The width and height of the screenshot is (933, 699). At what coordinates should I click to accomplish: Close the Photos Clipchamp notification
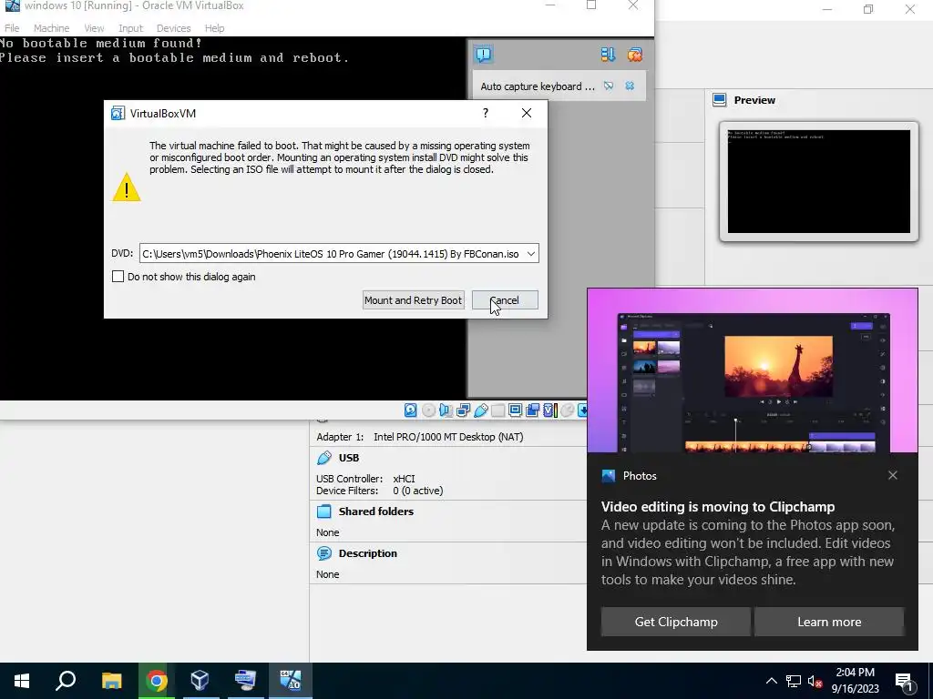tap(893, 475)
